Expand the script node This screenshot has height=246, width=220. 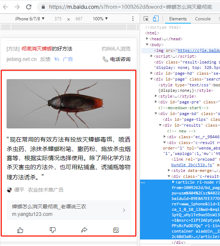(x=151, y=56)
